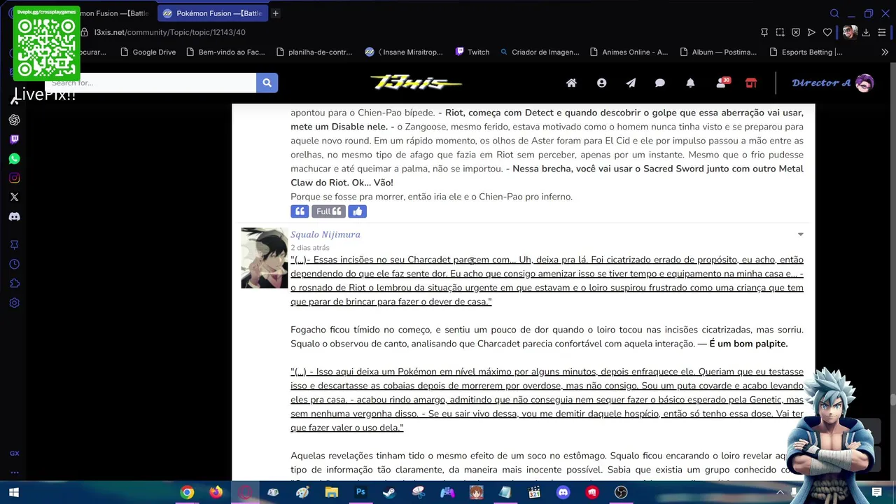Open the chat bubble icon in header
Image resolution: width=896 pixels, height=504 pixels.
(x=660, y=83)
